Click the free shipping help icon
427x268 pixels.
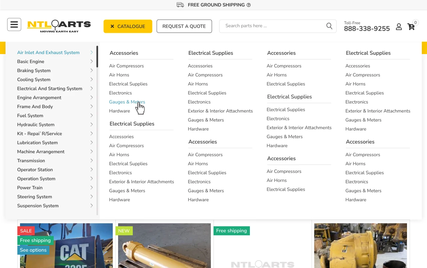tap(249, 5)
